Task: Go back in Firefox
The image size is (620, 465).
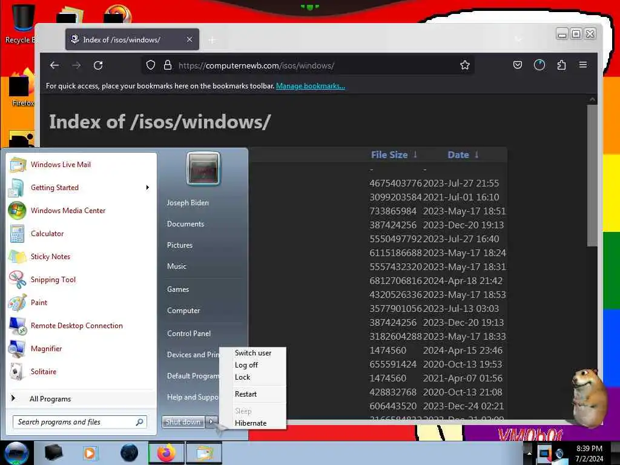Action: [54, 65]
